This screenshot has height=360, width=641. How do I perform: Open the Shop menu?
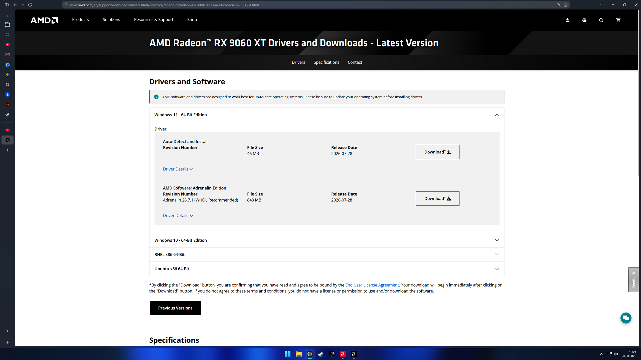coord(192,19)
